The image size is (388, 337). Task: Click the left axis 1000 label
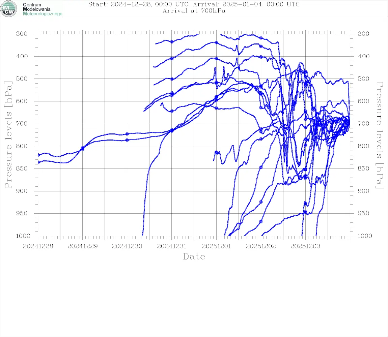pos(23,236)
